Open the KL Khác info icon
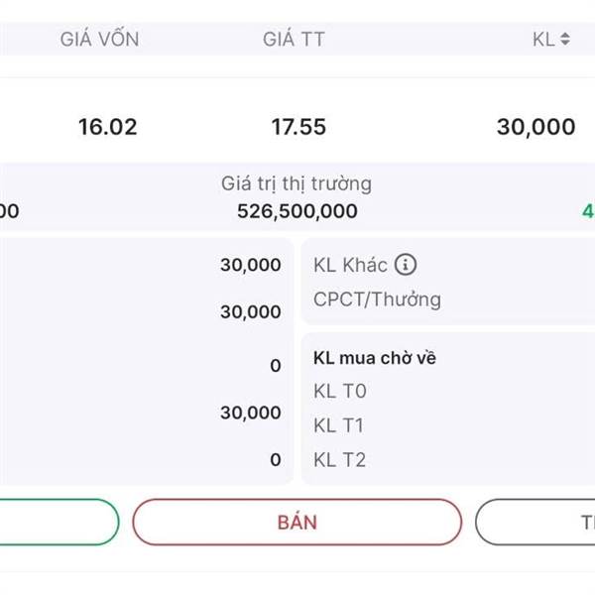This screenshot has height=595, width=595. (406, 265)
